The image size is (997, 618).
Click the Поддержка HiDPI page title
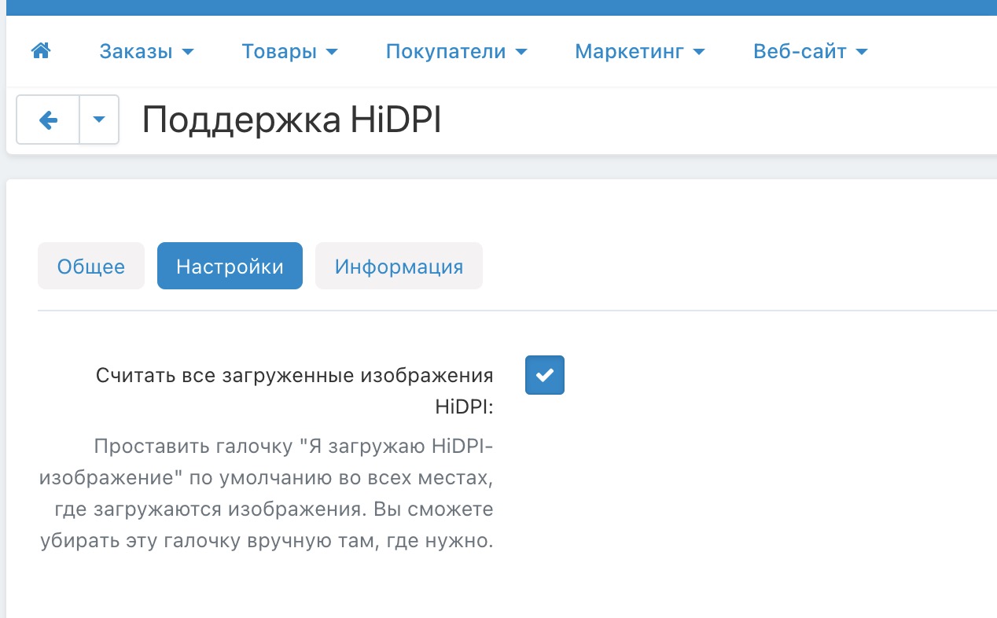tap(291, 120)
